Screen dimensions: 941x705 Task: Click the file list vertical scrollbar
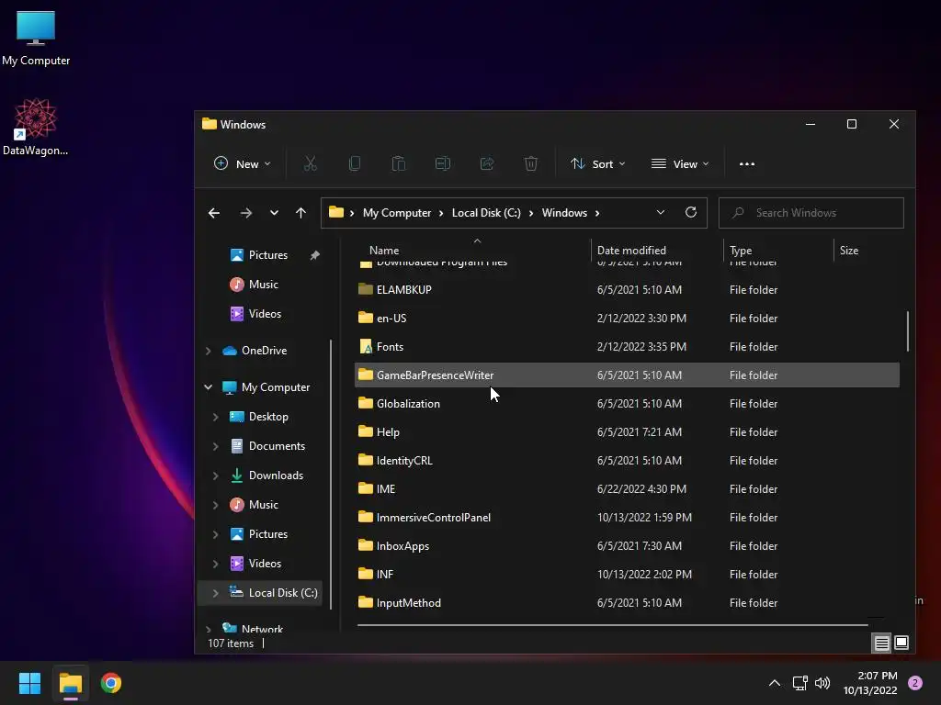[x=907, y=331]
